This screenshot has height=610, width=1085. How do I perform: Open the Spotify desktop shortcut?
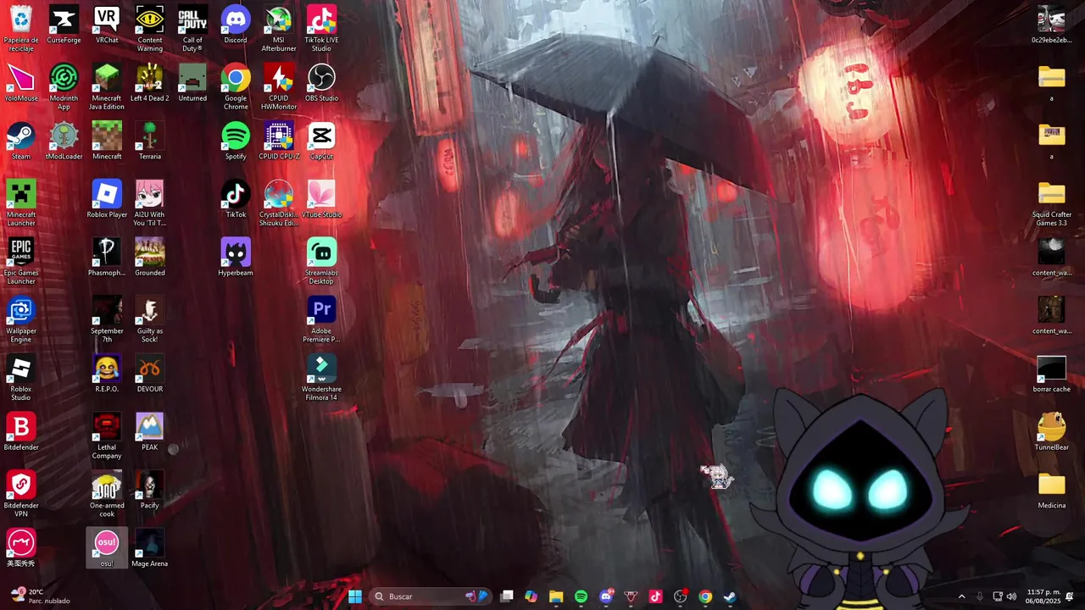coord(236,141)
